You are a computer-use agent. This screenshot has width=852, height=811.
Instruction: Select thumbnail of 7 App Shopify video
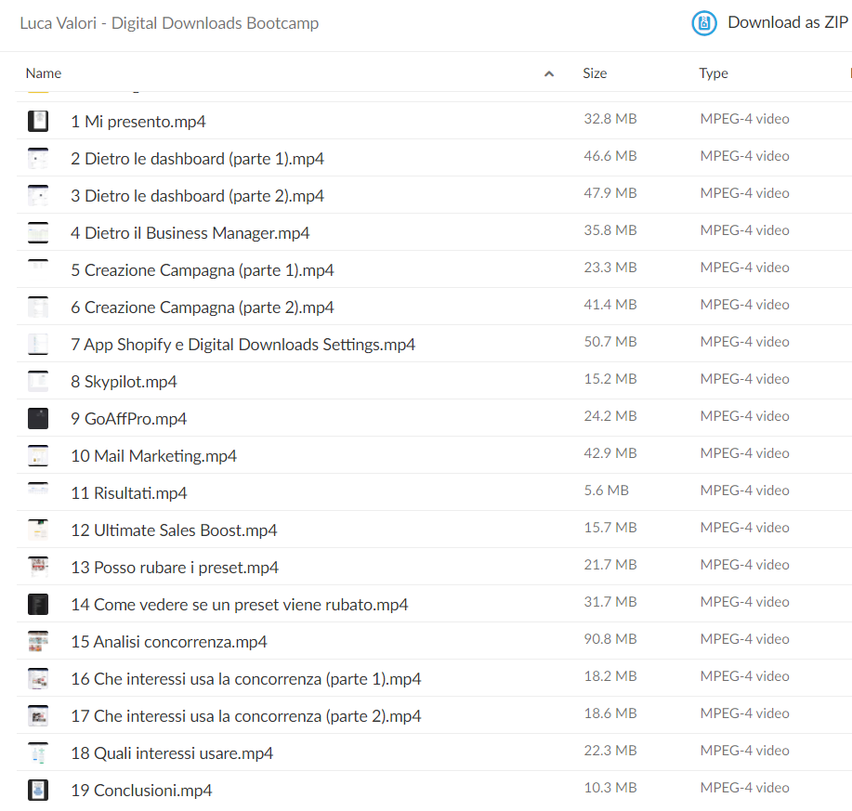pos(38,344)
